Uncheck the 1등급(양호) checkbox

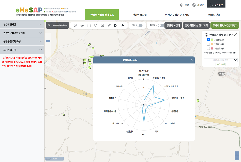tap(208, 40)
